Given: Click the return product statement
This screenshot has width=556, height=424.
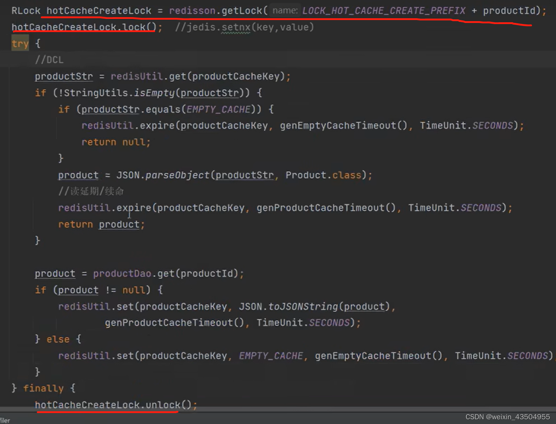Looking at the screenshot, I should tap(102, 224).
